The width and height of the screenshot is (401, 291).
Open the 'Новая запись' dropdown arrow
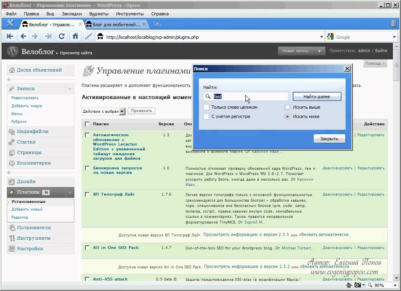coord(319,51)
